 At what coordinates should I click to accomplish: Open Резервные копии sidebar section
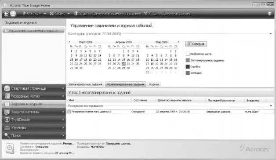[x=33, y=96]
